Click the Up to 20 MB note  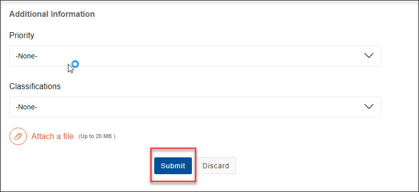[x=97, y=136]
